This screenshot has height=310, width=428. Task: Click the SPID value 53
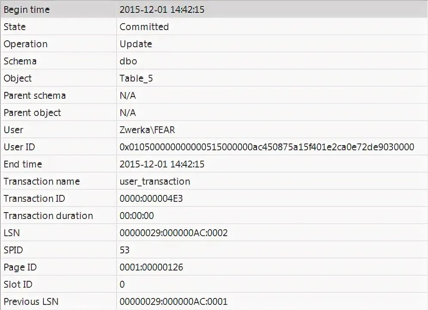point(125,250)
